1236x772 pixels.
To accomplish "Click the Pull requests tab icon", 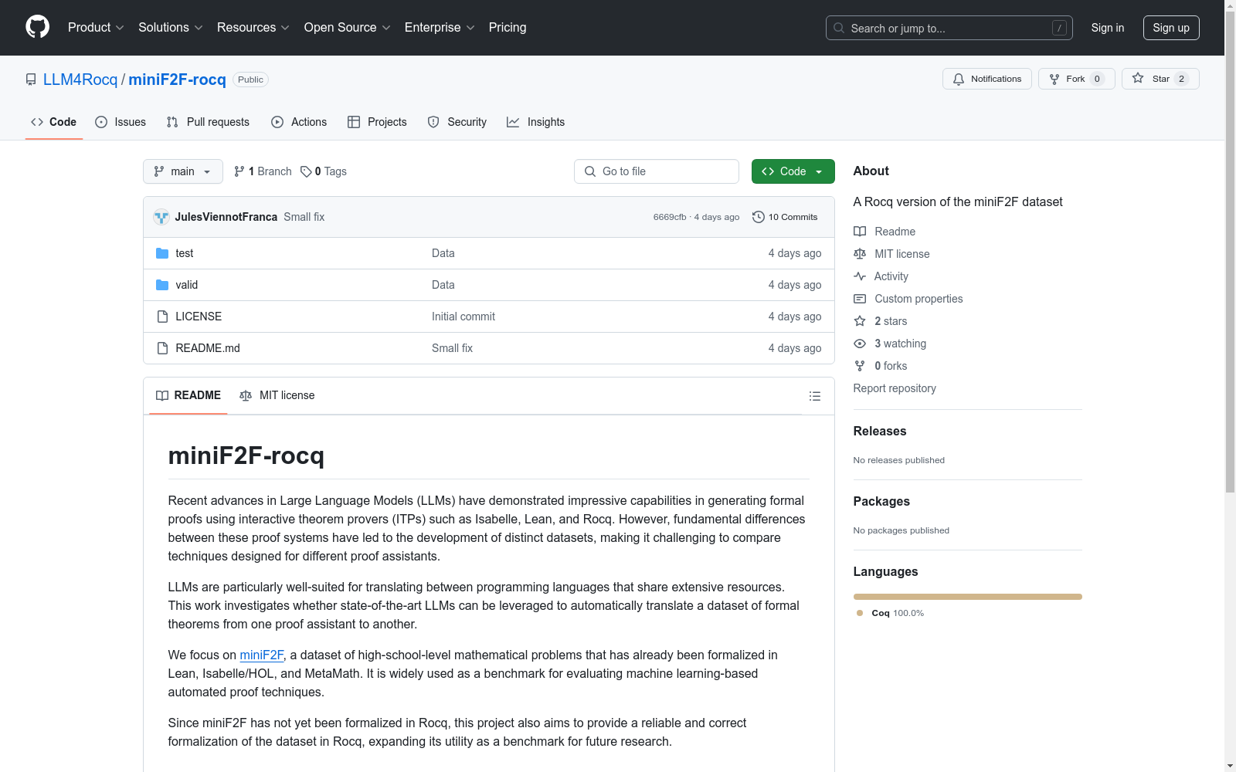I will 172,122.
